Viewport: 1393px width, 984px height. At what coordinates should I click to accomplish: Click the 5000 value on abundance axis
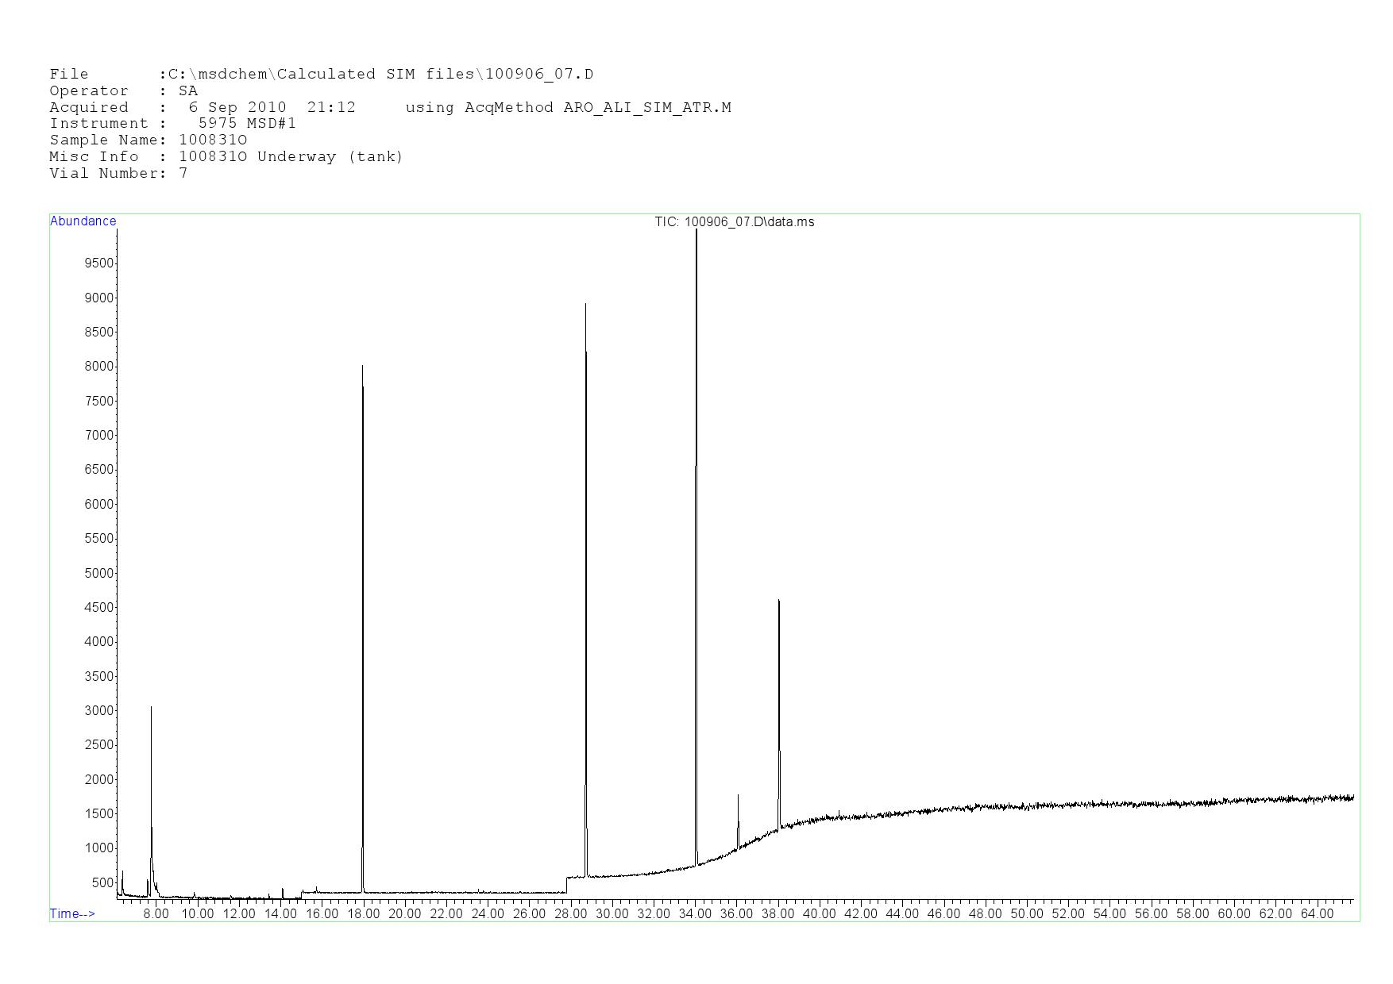tap(99, 573)
